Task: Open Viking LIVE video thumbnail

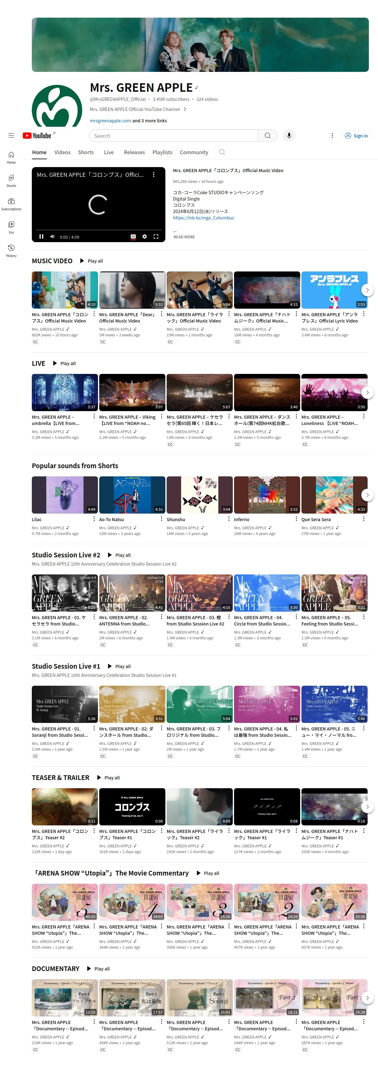Action: (x=132, y=392)
